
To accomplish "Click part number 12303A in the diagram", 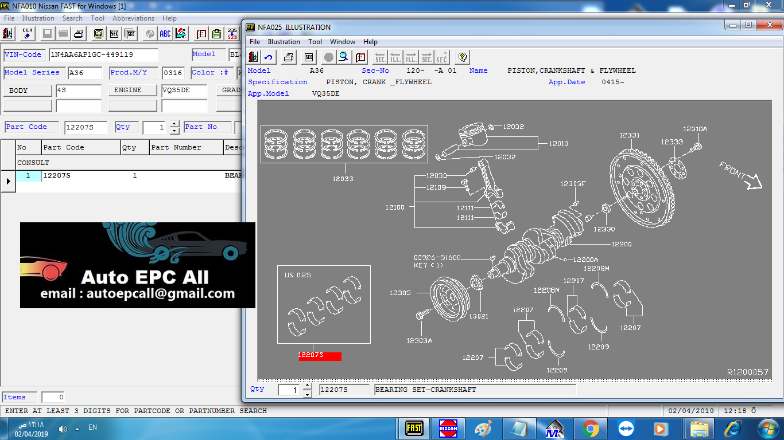I will [x=420, y=341].
